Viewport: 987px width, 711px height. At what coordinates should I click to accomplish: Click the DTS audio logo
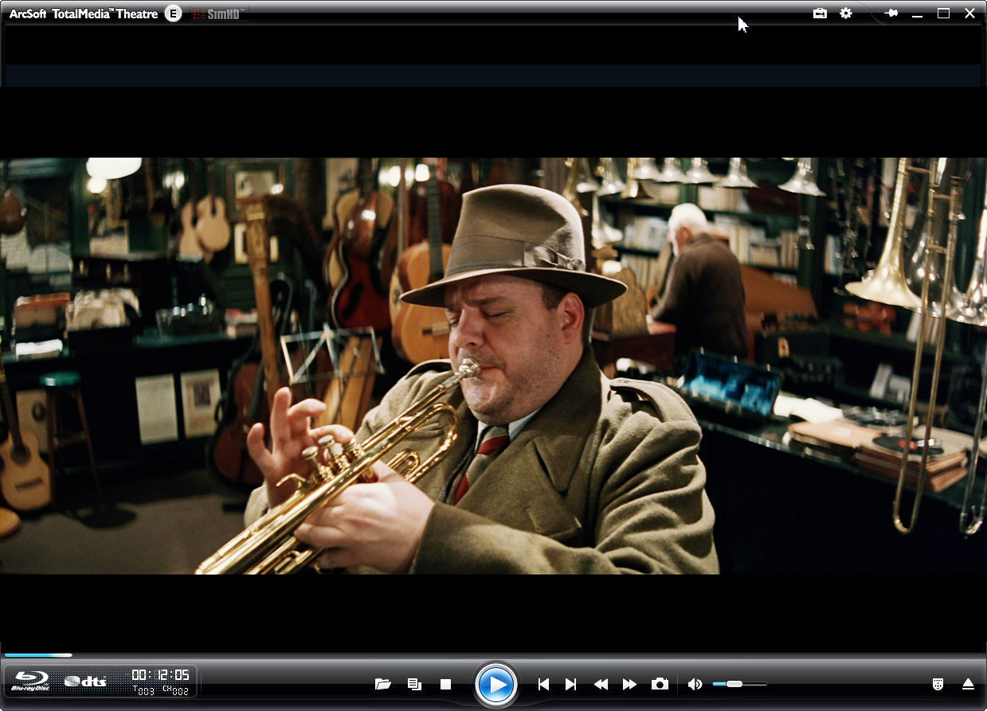tap(85, 682)
